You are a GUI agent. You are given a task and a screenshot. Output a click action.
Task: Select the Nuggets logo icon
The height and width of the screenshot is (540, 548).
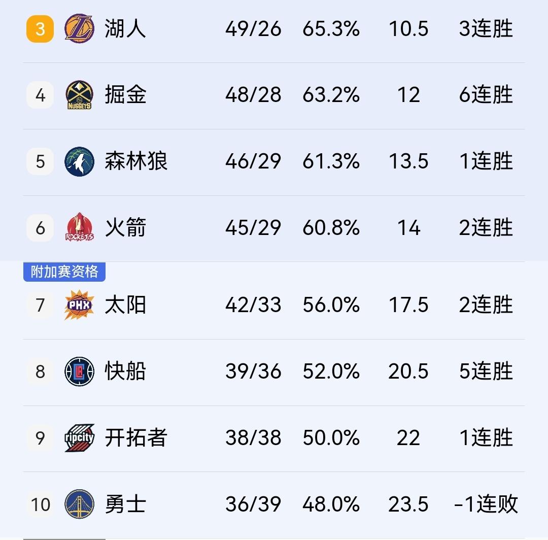[x=79, y=95]
